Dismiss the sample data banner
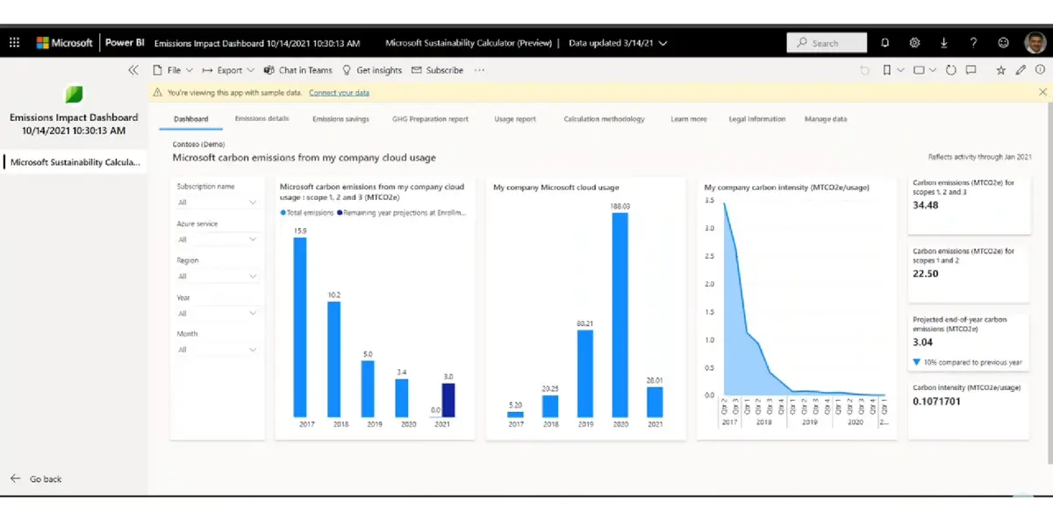The width and height of the screenshot is (1053, 526). tap(1042, 92)
